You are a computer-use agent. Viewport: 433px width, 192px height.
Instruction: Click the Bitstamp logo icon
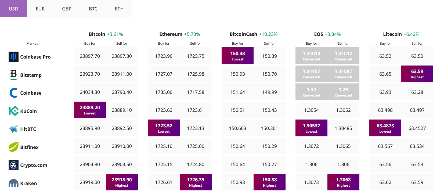point(13,75)
